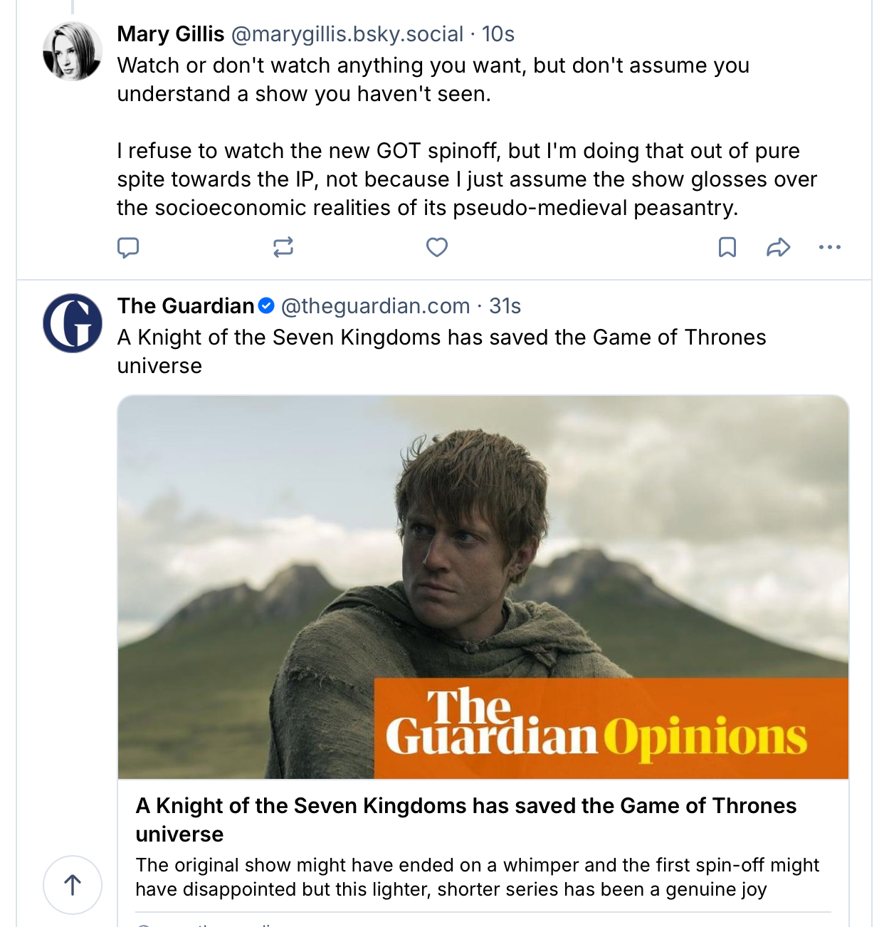This screenshot has height=927, width=889.
Task: Like Mary Gillis's post with the heart
Action: tap(436, 248)
